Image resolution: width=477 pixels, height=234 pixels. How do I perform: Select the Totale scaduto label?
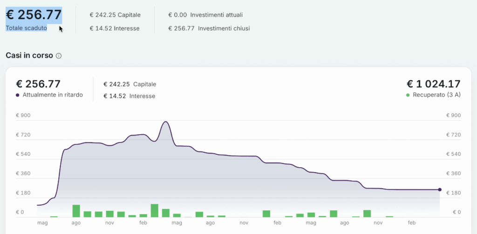pyautogui.click(x=26, y=28)
